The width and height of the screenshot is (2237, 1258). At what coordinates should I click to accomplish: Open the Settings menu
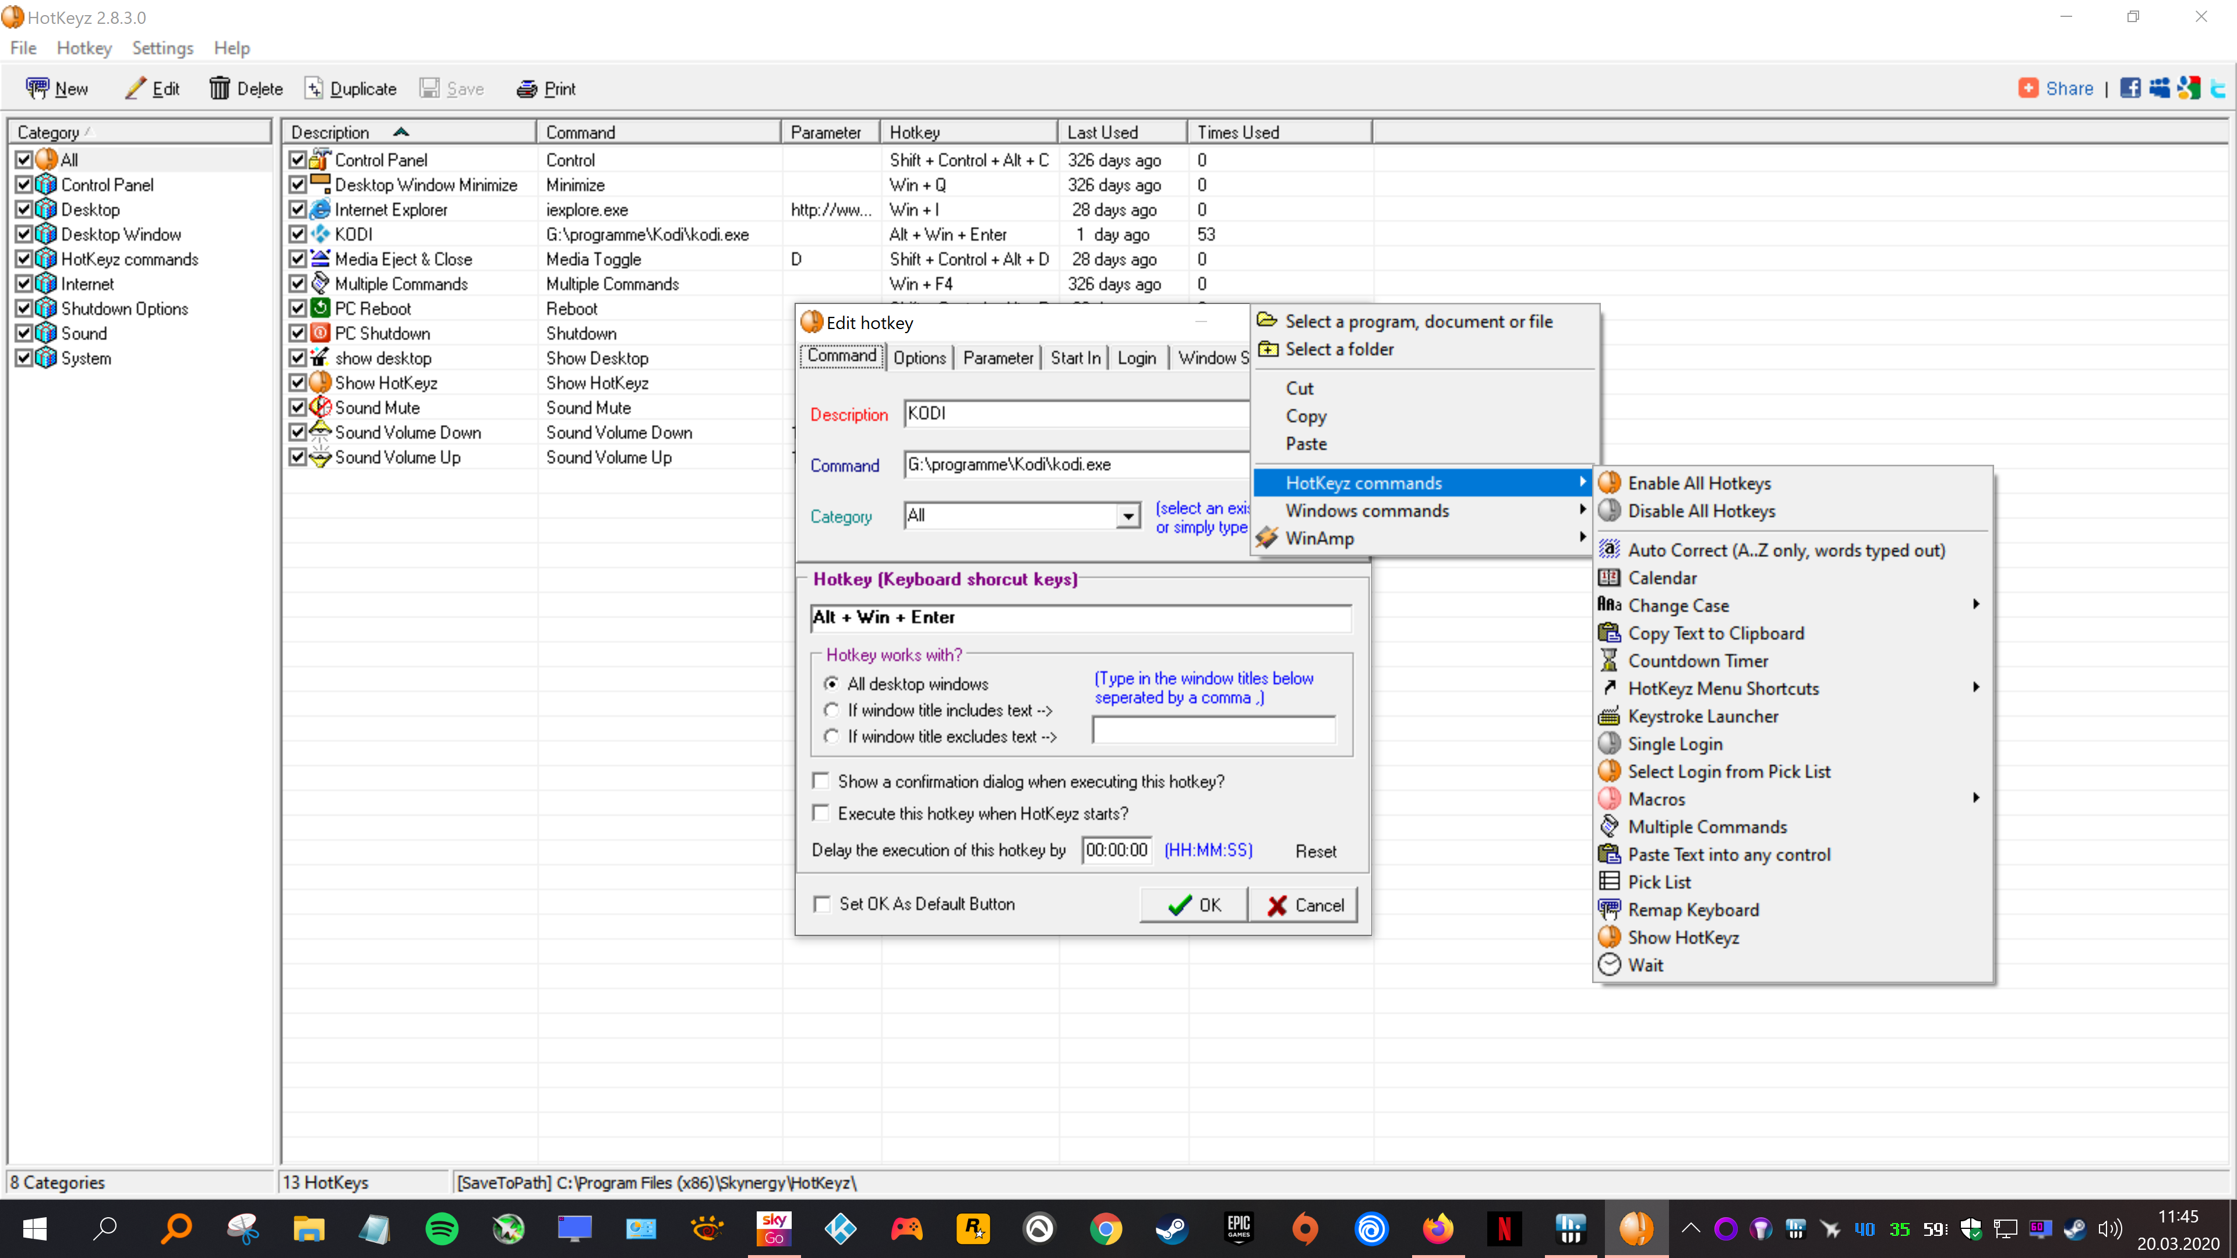[x=163, y=48]
